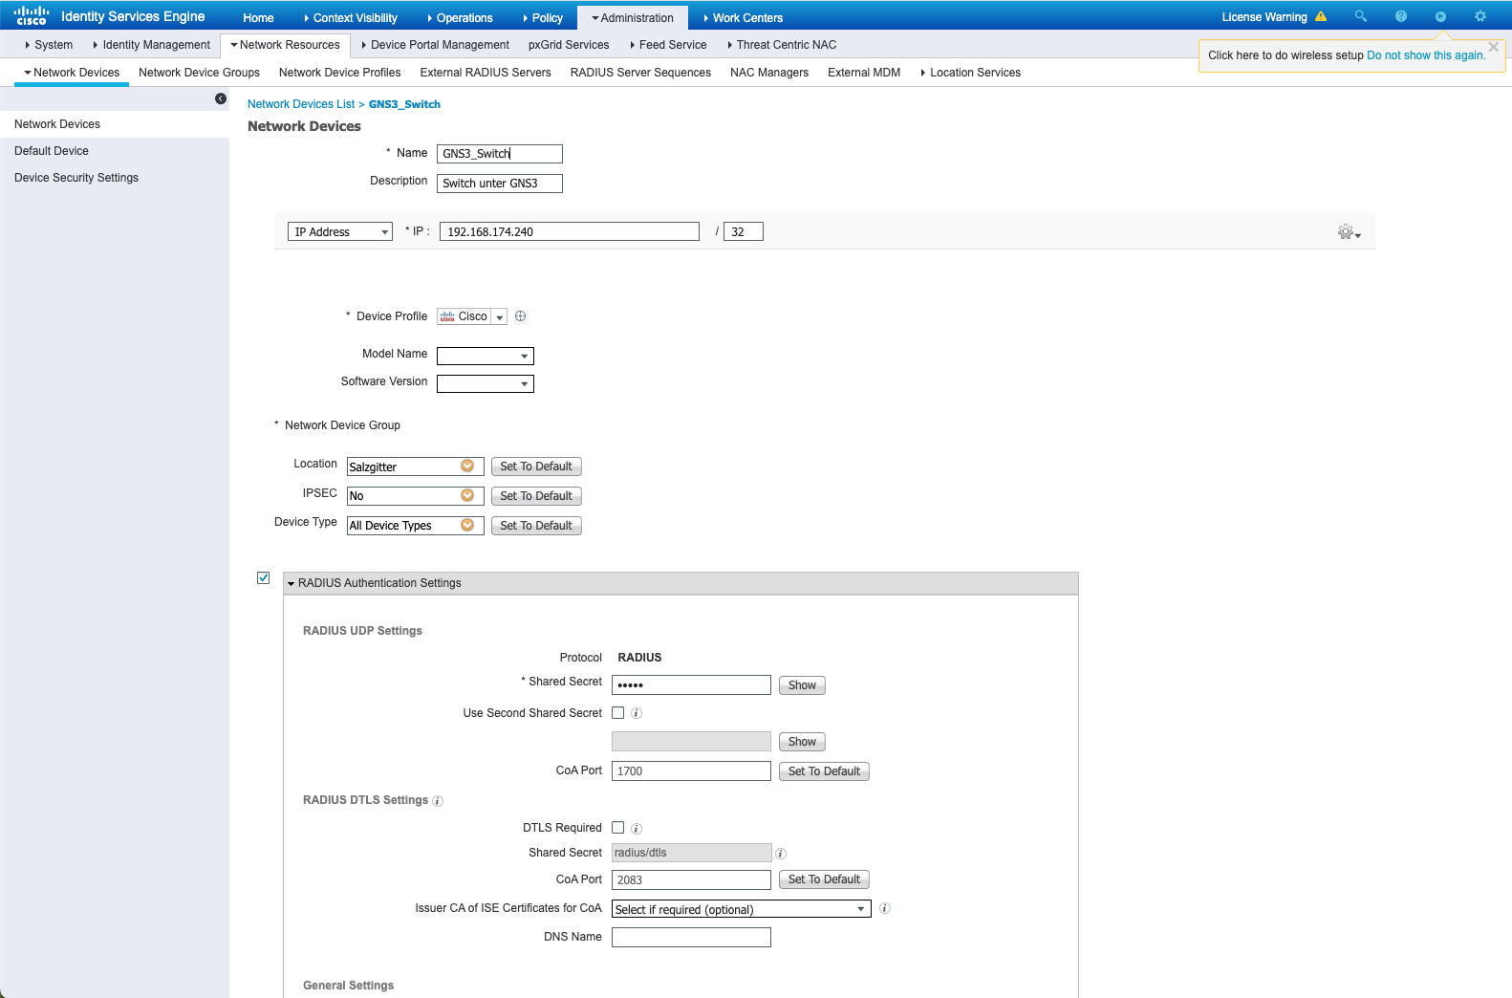The height and width of the screenshot is (998, 1512).
Task: Focus the subnet mask field 32
Action: (x=744, y=231)
